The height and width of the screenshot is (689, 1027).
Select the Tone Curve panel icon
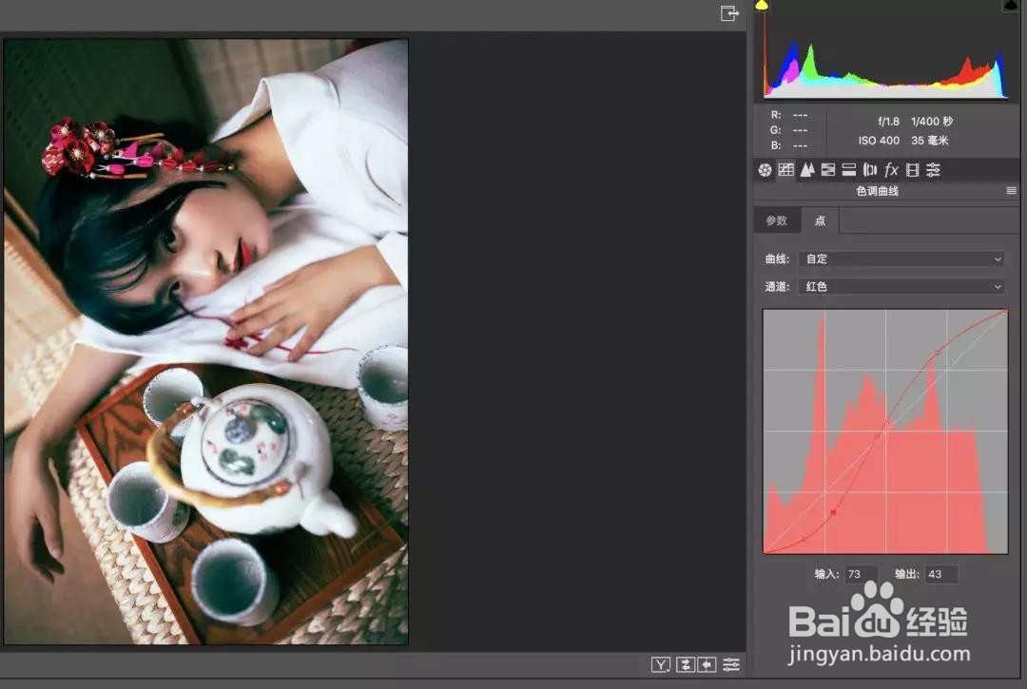pyautogui.click(x=786, y=170)
